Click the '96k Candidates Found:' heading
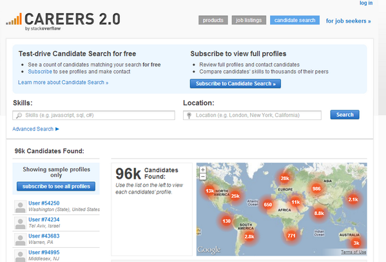 [49, 151]
